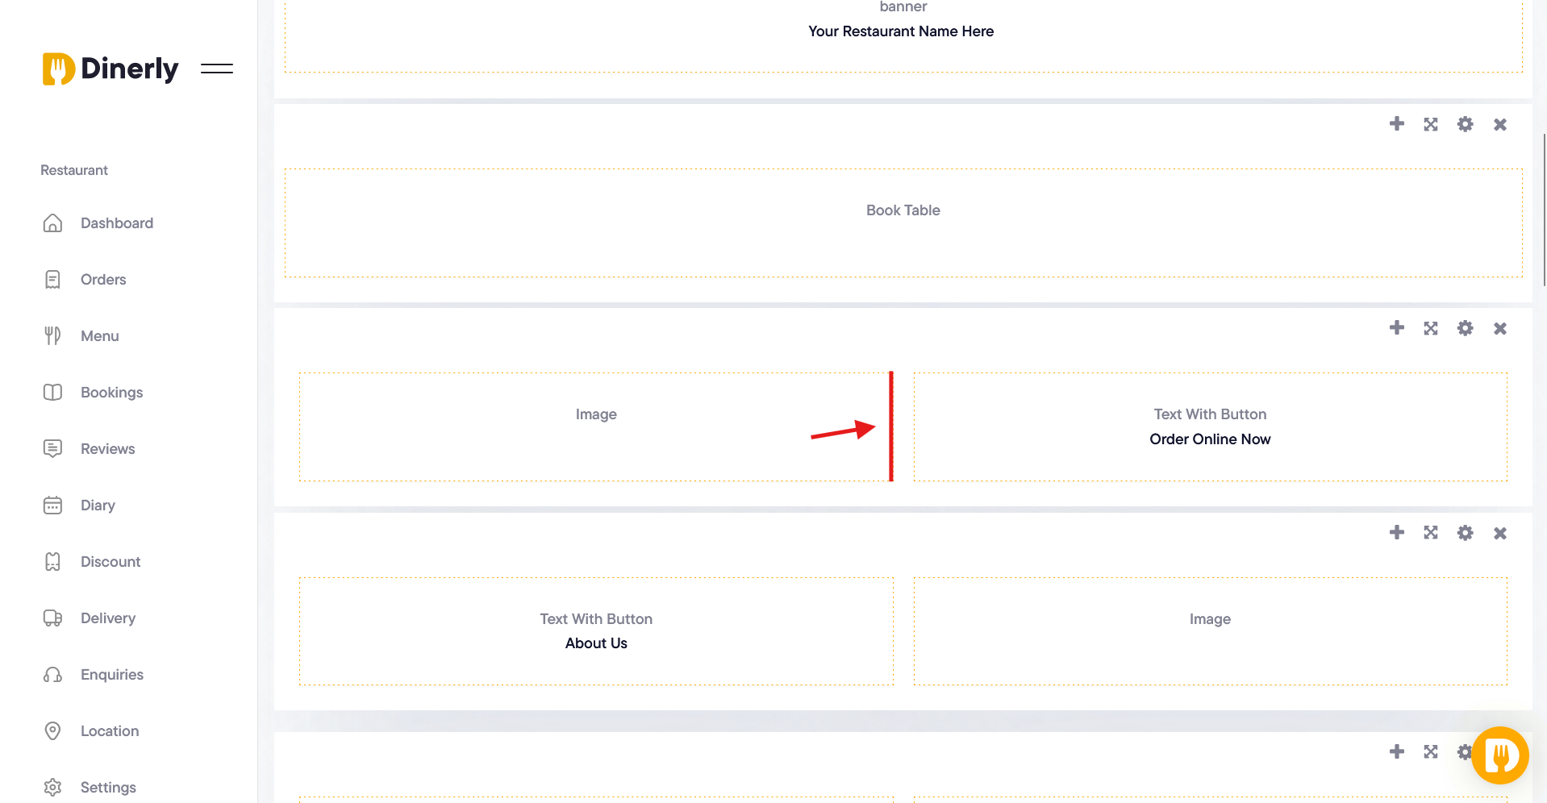Navigate to Menu page
The image size is (1547, 803).
(x=100, y=336)
